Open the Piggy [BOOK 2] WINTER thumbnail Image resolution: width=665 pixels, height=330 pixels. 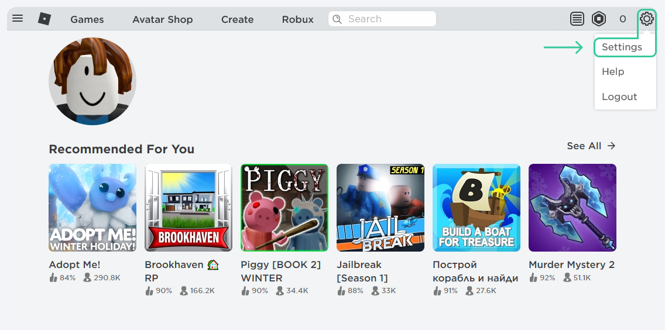pyautogui.click(x=284, y=208)
